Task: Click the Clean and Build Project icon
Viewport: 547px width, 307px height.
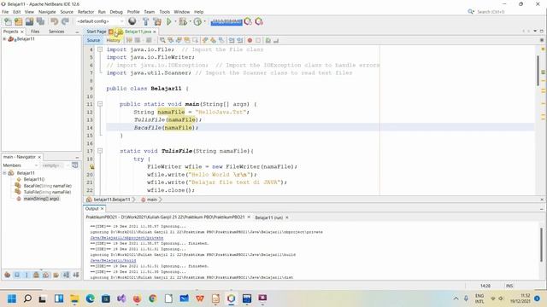Action: 157,21
